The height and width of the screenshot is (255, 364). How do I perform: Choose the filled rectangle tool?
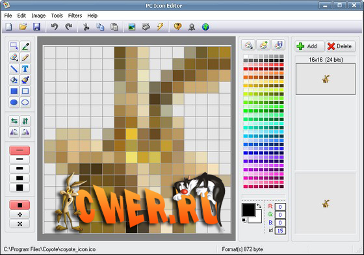(14, 91)
